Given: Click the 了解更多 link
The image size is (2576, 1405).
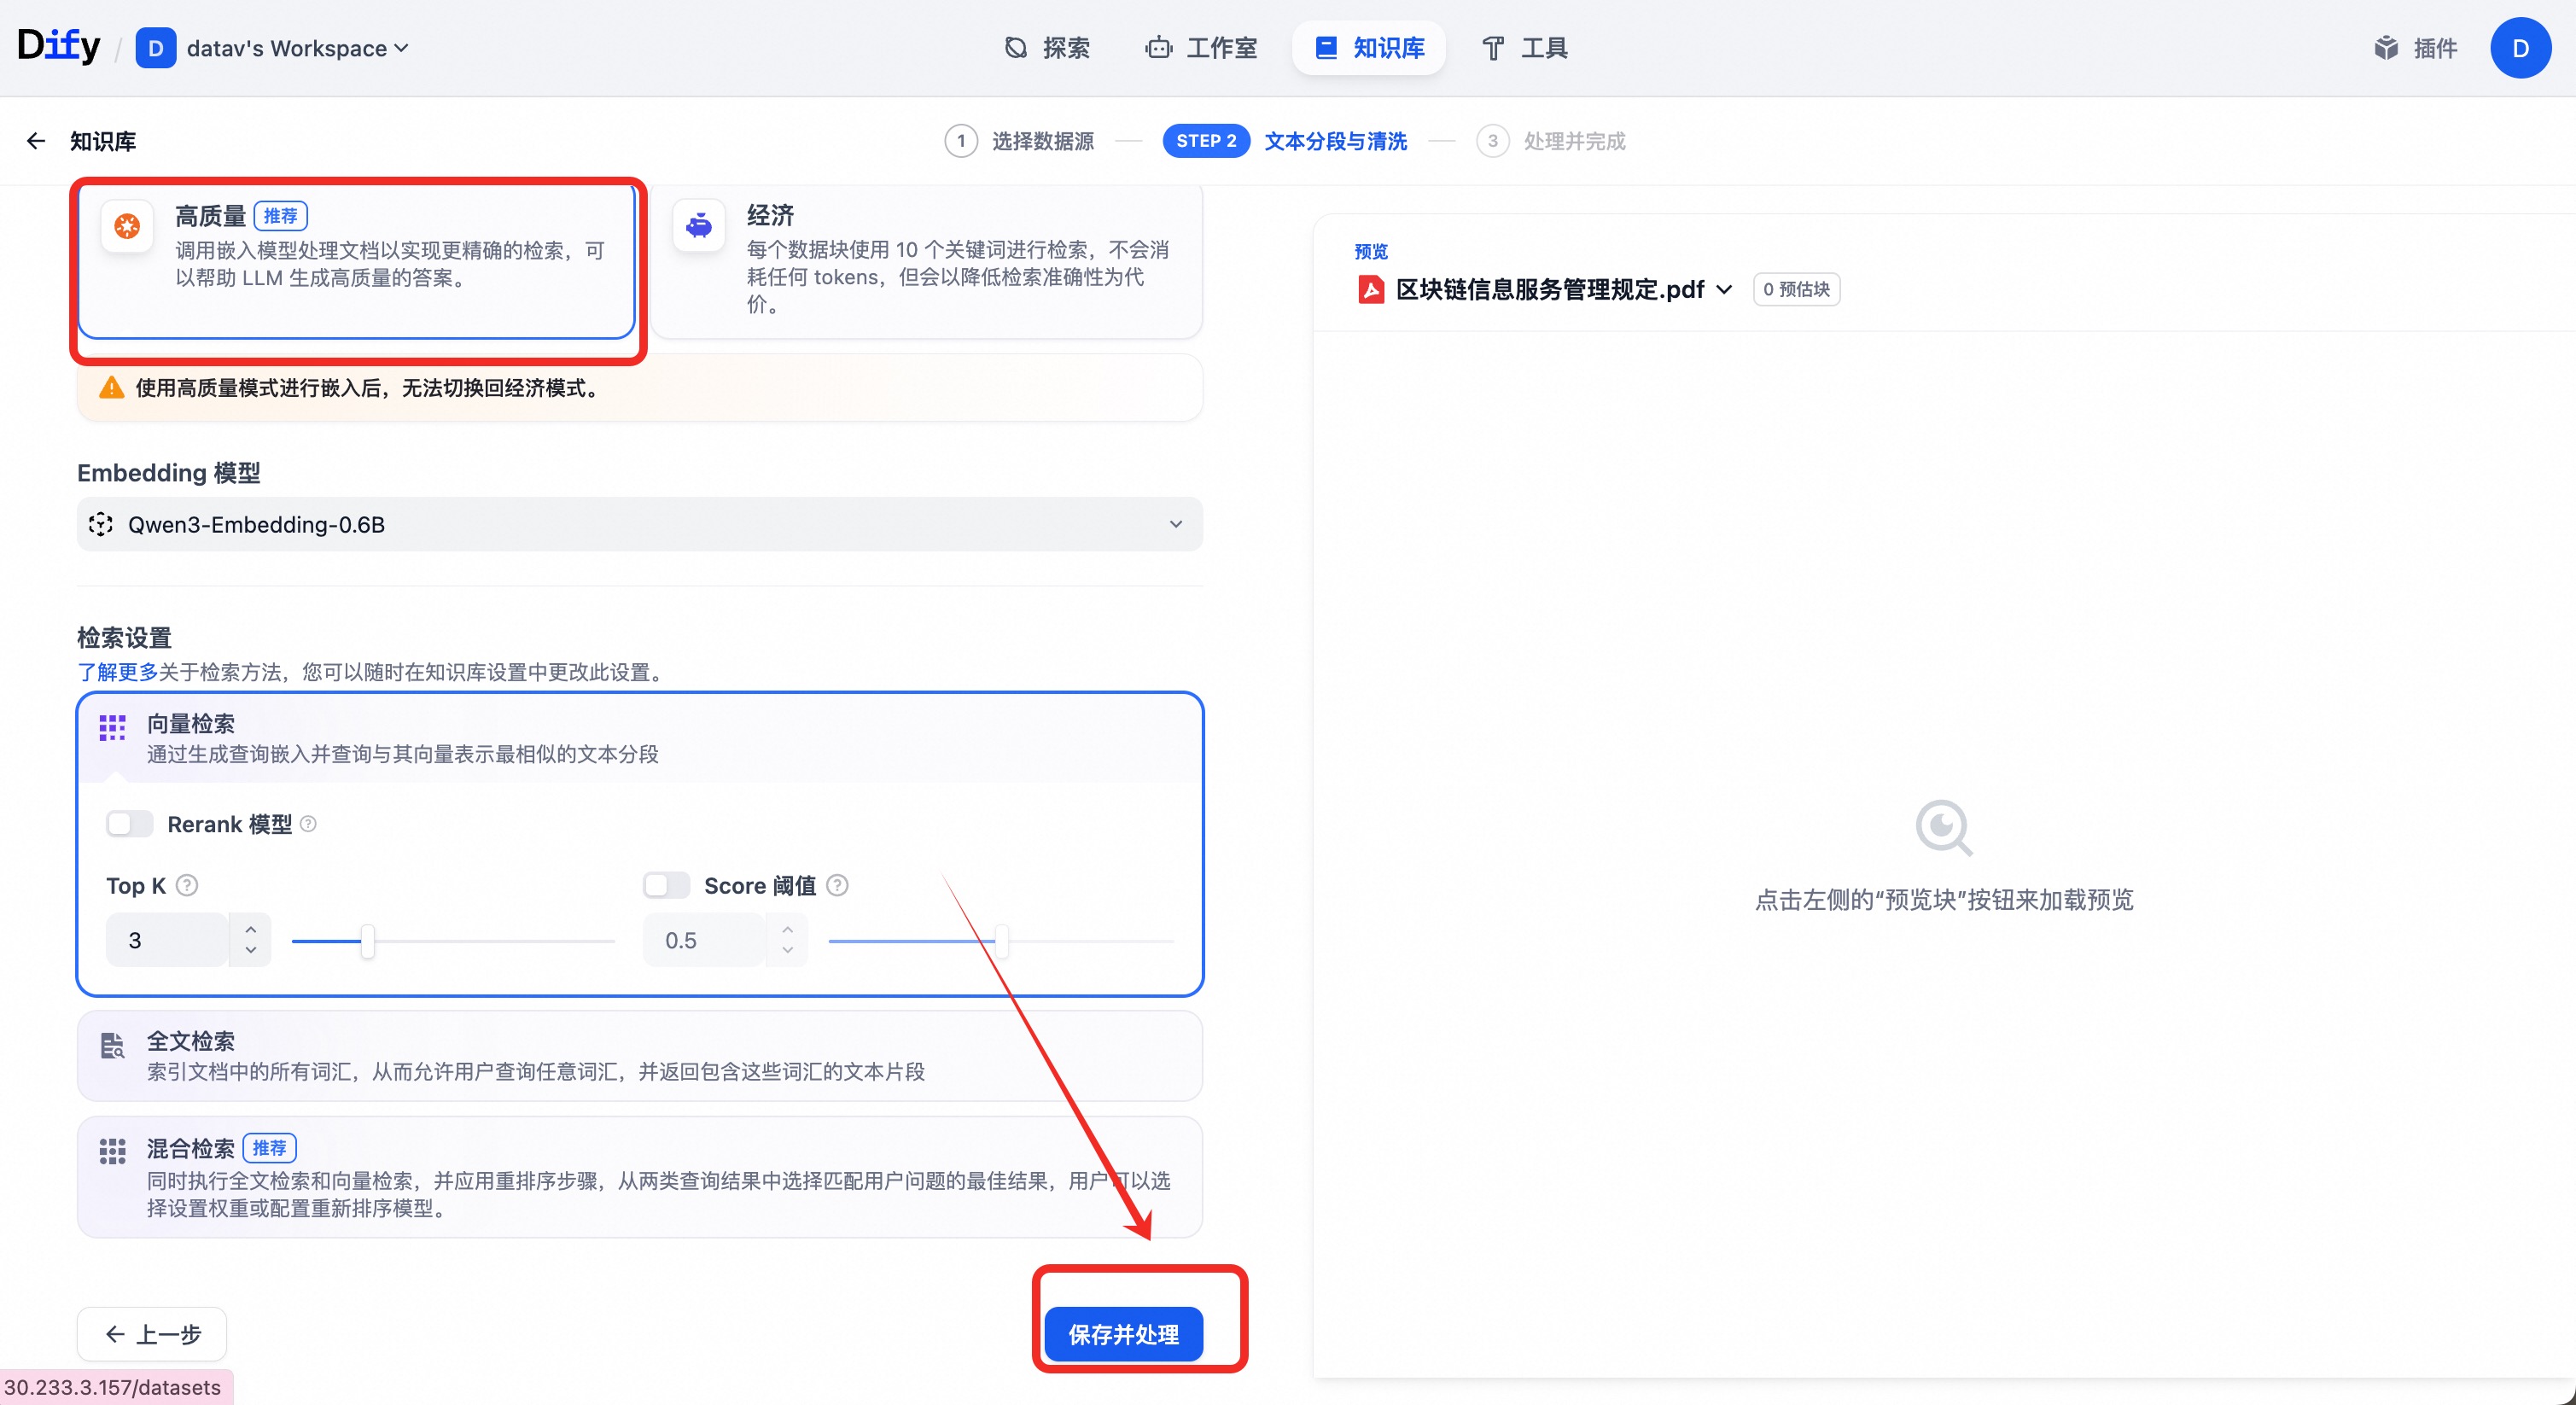Looking at the screenshot, I should point(117,672).
